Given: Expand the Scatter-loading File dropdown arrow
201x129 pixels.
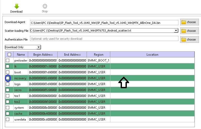Looking at the screenshot, I should pos(176,31).
